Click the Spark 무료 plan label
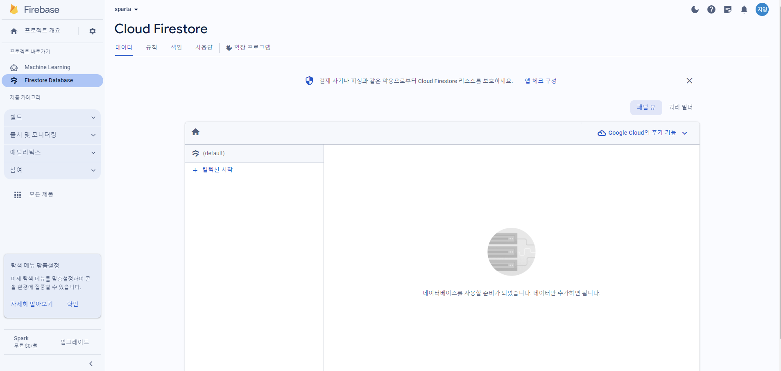This screenshot has height=371, width=781. coord(25,342)
